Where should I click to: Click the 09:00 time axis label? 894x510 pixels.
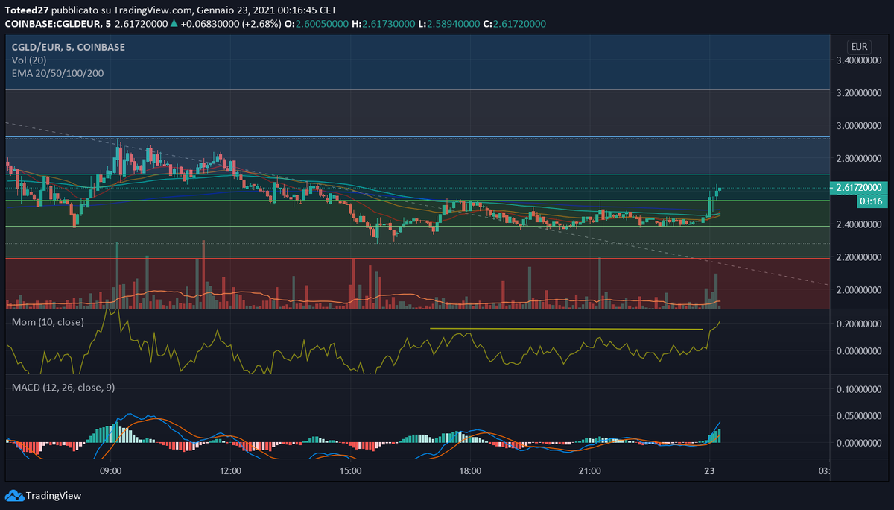(111, 471)
